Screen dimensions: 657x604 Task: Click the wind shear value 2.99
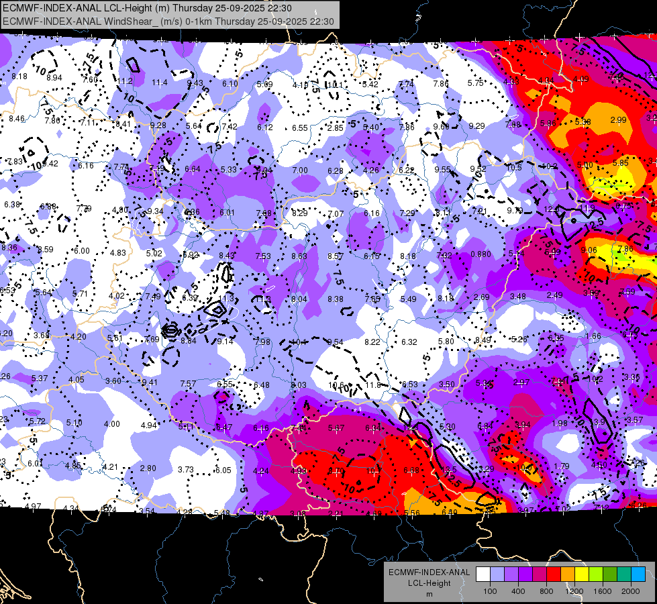(619, 120)
